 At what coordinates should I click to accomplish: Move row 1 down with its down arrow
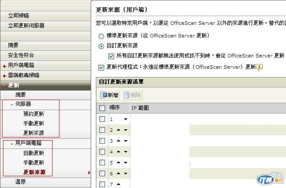[125, 119]
